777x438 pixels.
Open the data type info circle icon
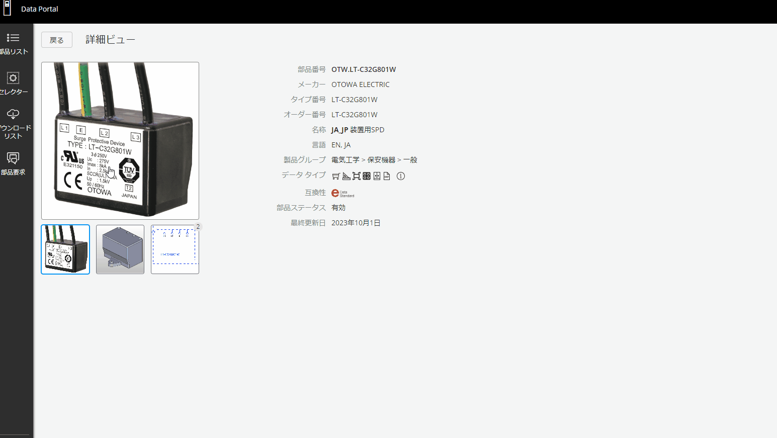(401, 176)
